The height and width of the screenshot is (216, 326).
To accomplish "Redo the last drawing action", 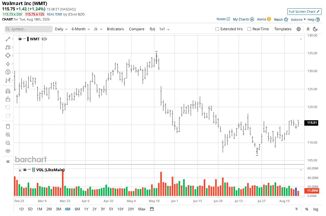I will 8,116.
